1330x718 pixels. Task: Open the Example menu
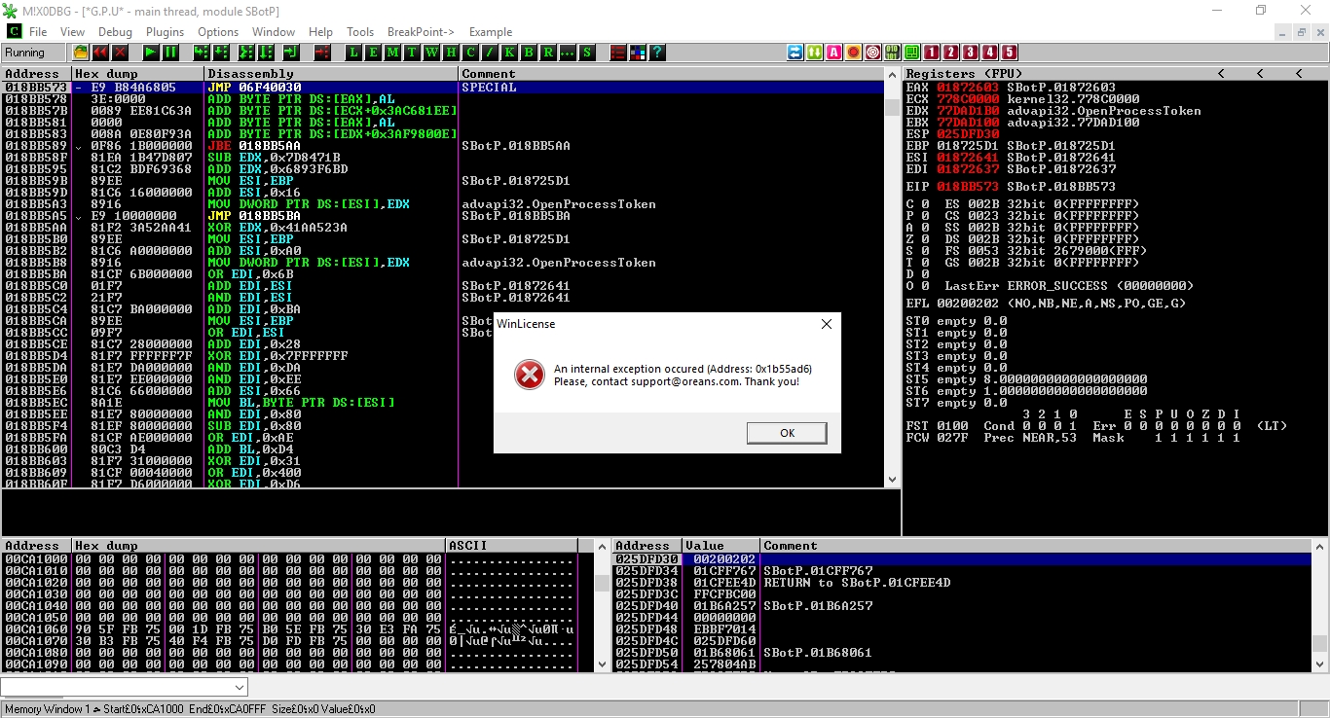(491, 32)
